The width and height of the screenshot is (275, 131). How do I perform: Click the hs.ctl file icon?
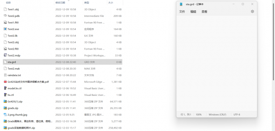point(5,95)
